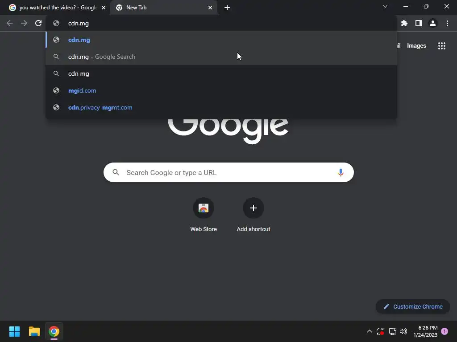Open the clock showing 6:26 PM
The image size is (457, 342).
(425, 331)
